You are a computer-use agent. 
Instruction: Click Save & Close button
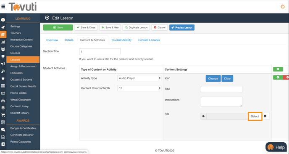click(x=86, y=27)
